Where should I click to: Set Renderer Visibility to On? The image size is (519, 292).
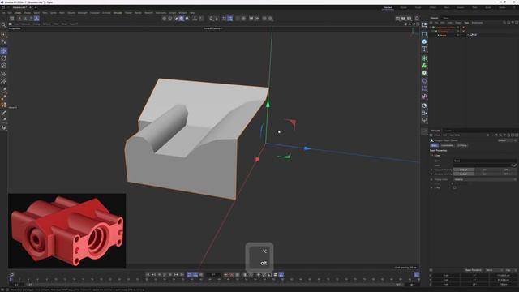(485, 174)
